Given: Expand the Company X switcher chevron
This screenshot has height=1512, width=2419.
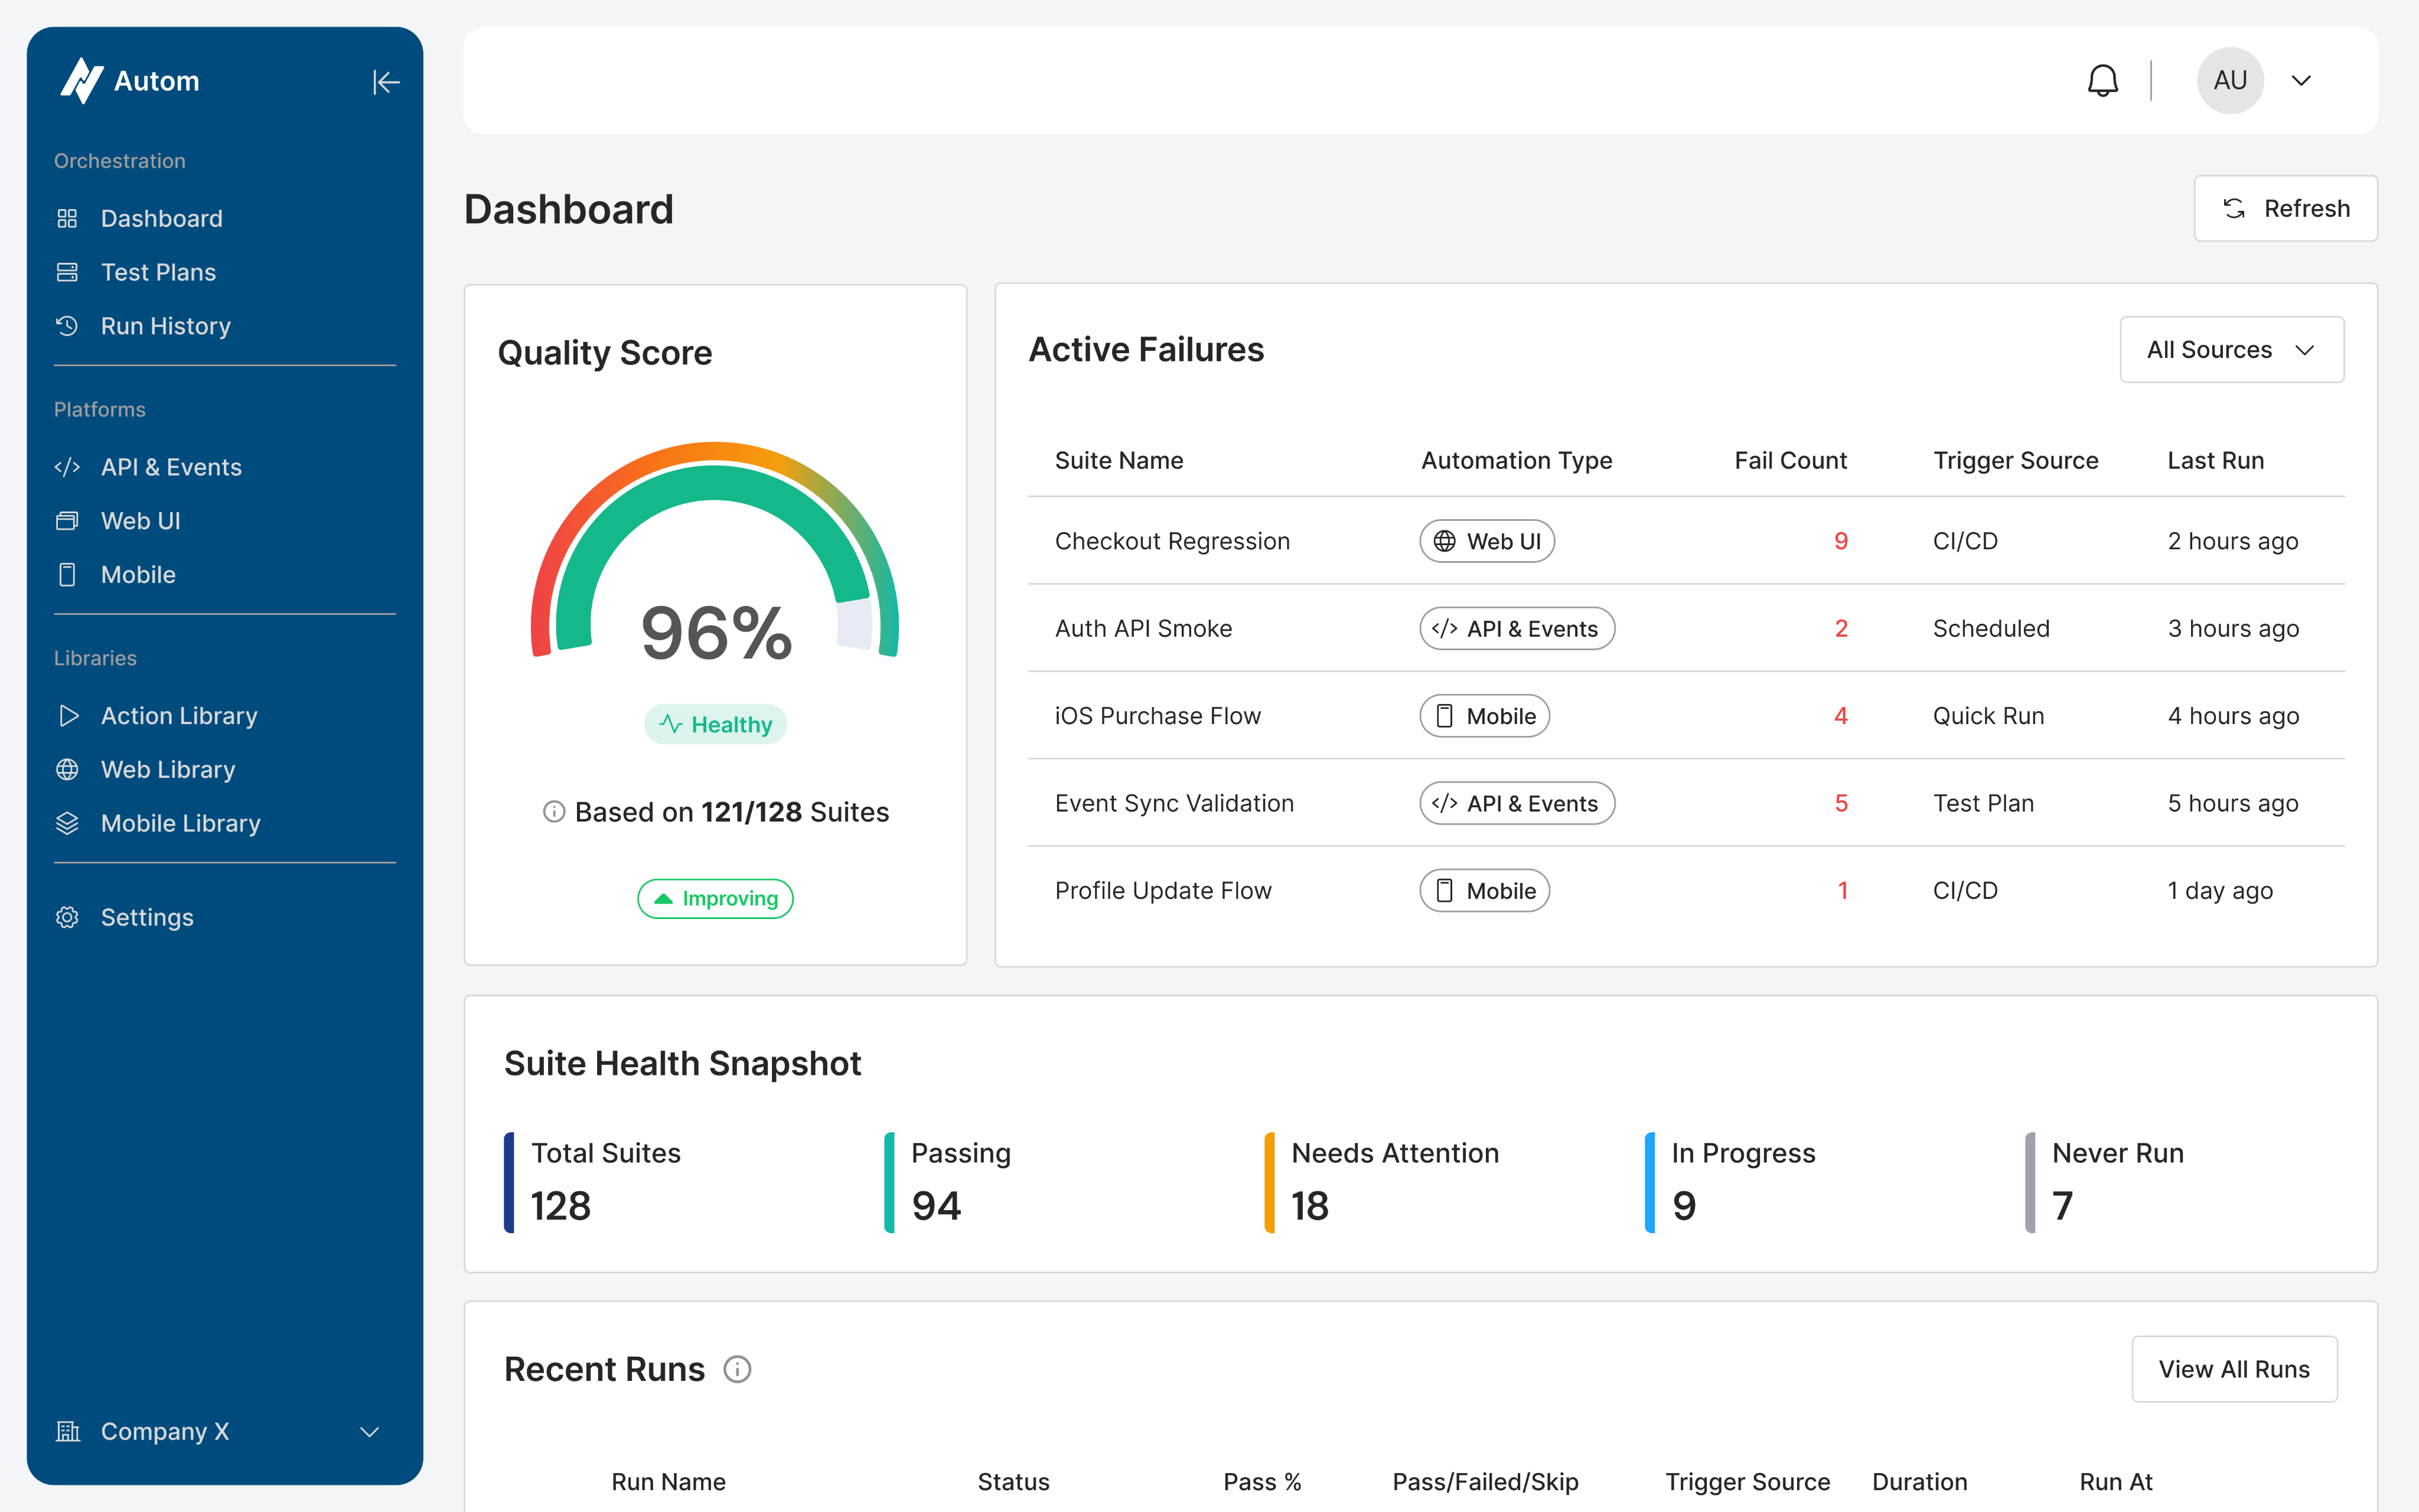Looking at the screenshot, I should pos(370,1432).
